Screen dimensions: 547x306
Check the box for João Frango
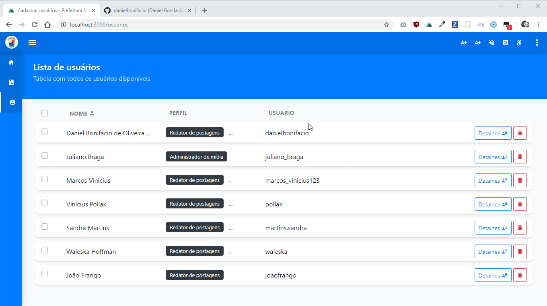click(x=45, y=274)
